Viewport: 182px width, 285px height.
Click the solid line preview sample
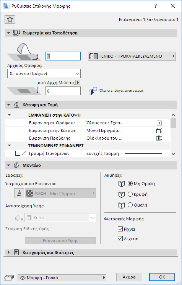coord(143,154)
